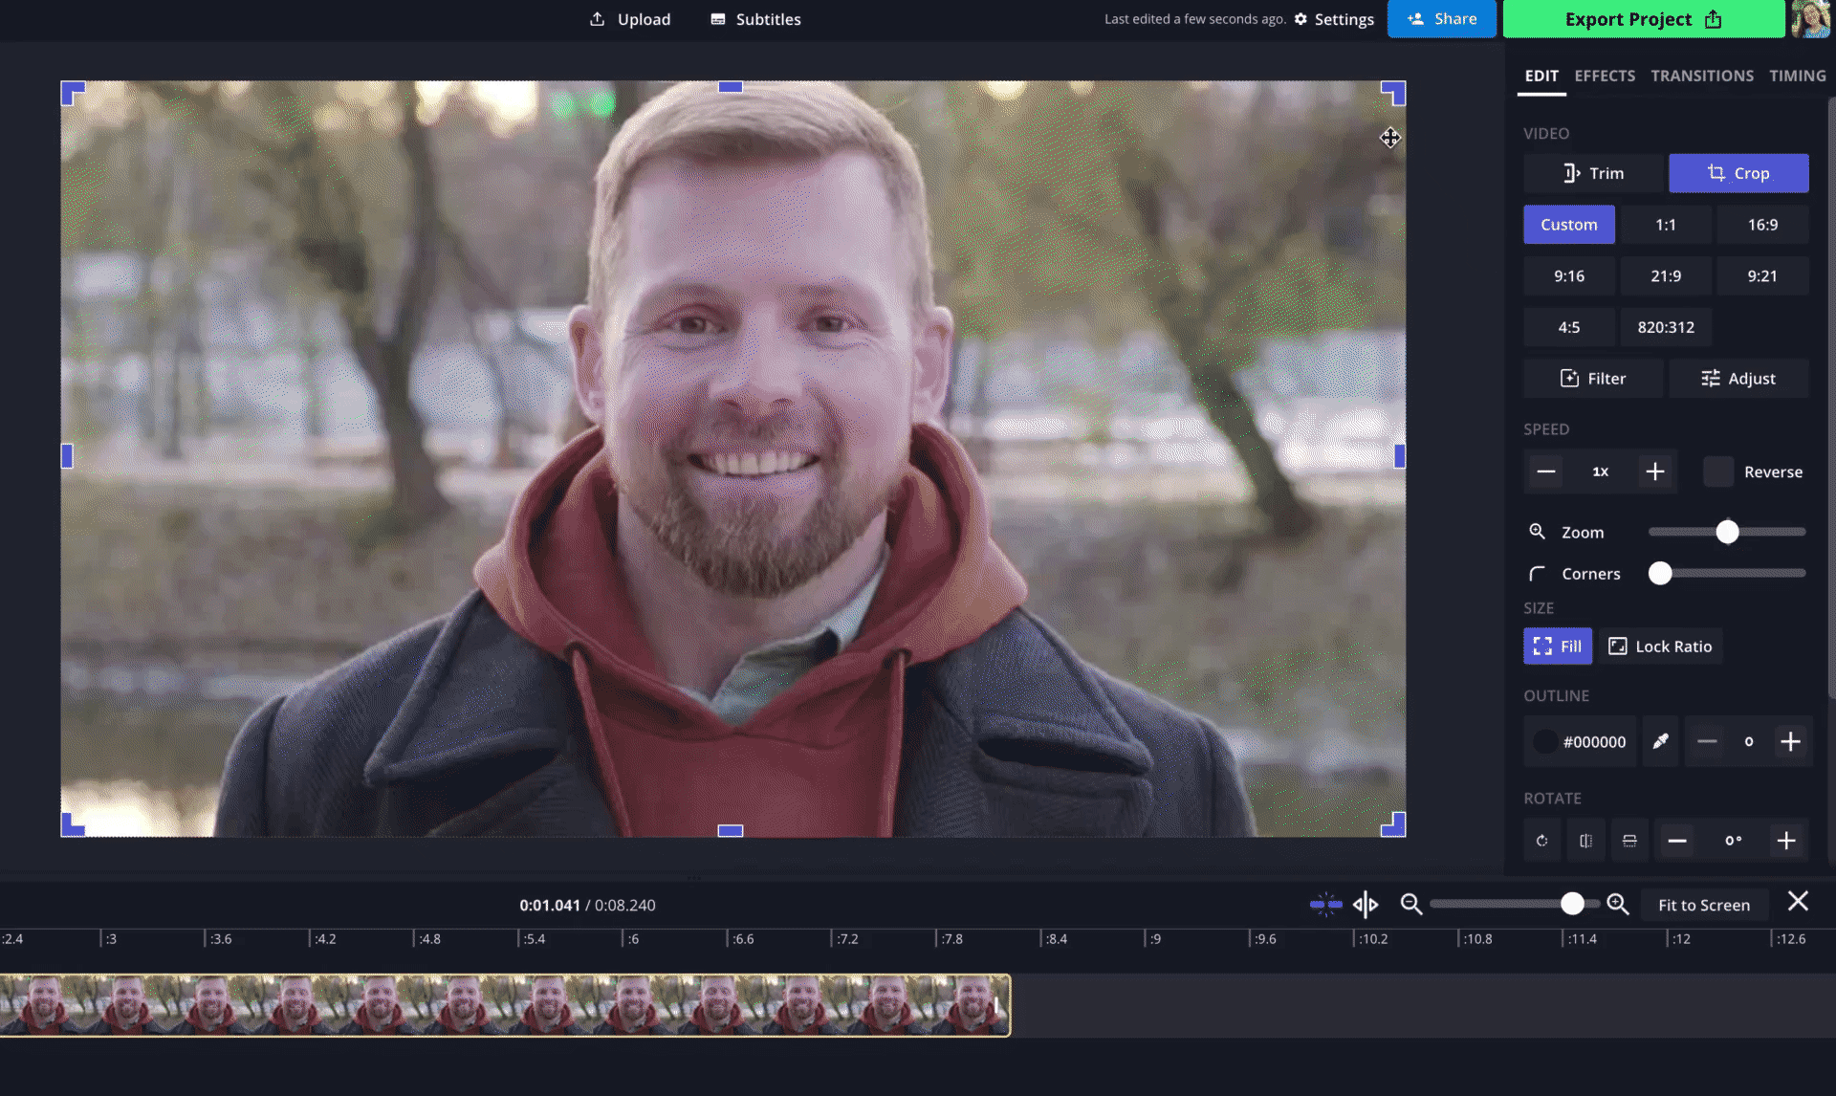Click the Export Project button
The image size is (1836, 1096).
[1643, 19]
